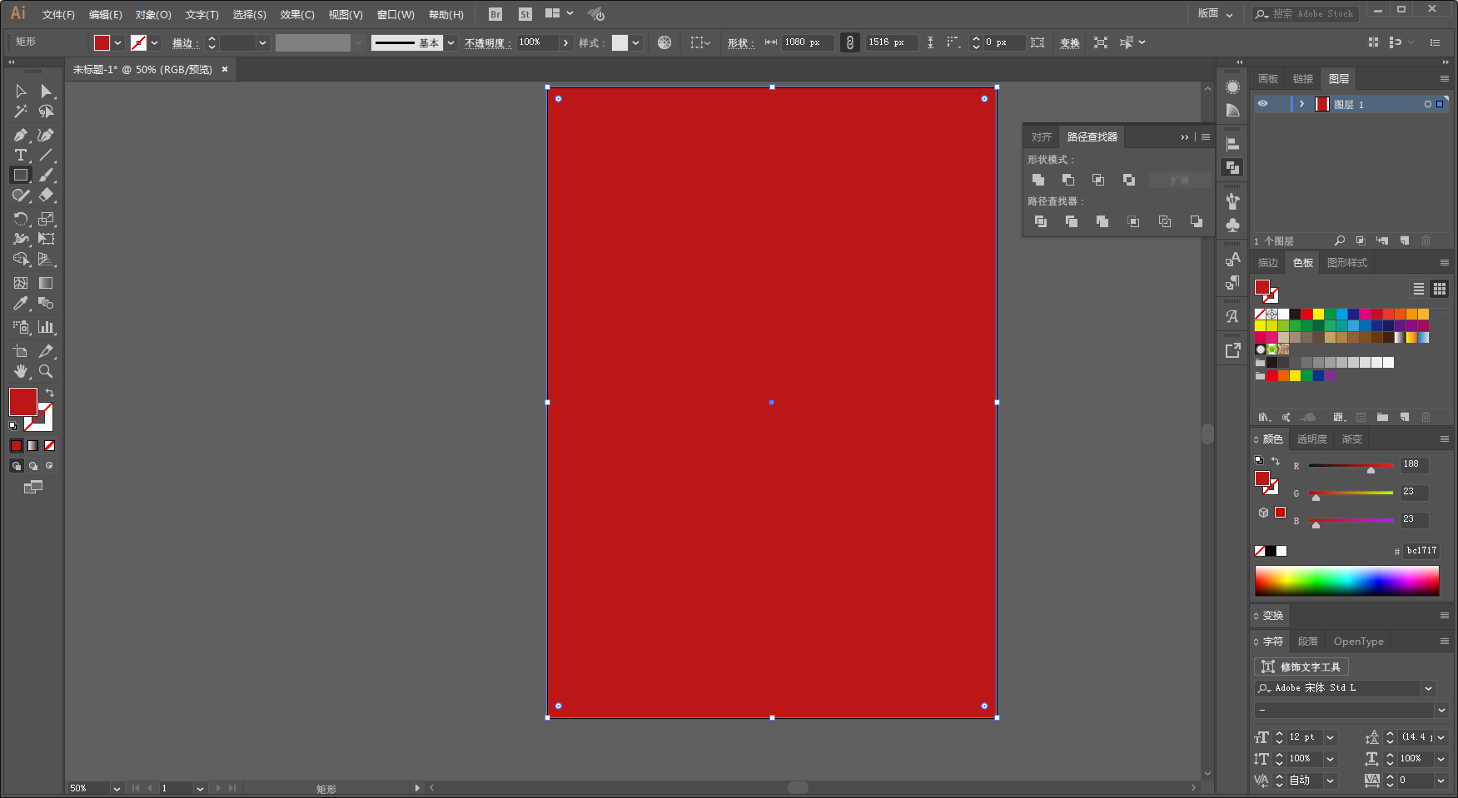Expand the 图层 1 layer arrow
The width and height of the screenshot is (1458, 798).
(1301, 104)
